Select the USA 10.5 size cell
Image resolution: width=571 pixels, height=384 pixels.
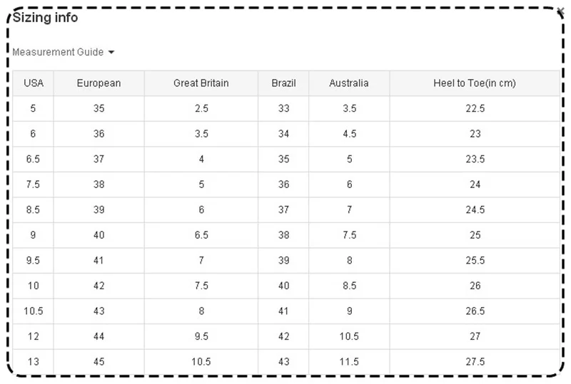click(33, 311)
